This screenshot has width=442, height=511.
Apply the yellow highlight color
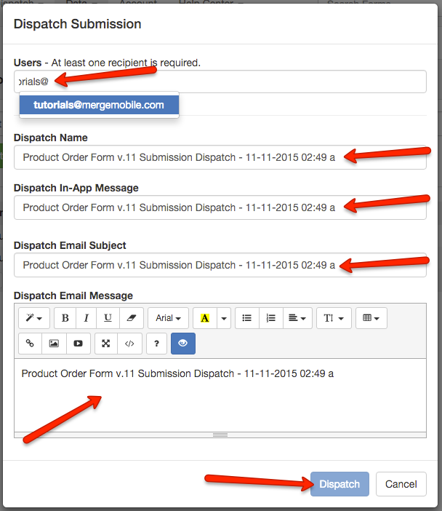(204, 318)
